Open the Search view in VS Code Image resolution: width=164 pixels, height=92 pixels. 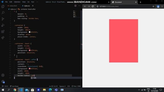(3, 13)
